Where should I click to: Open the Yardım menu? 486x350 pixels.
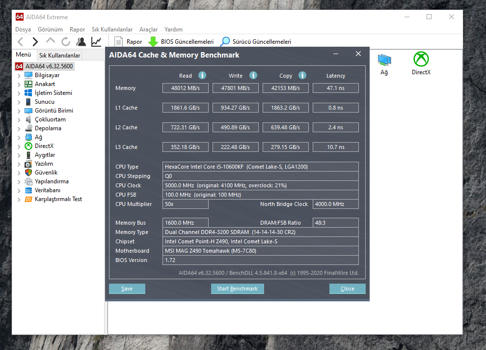point(173,29)
